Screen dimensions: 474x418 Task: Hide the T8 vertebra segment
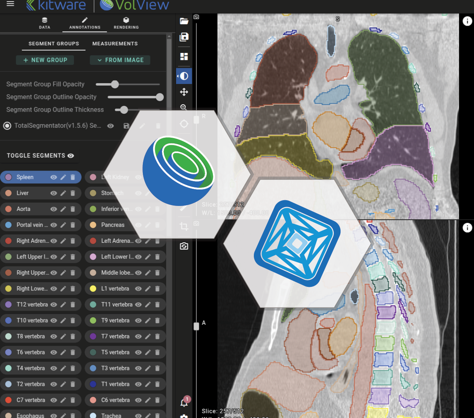click(x=54, y=336)
